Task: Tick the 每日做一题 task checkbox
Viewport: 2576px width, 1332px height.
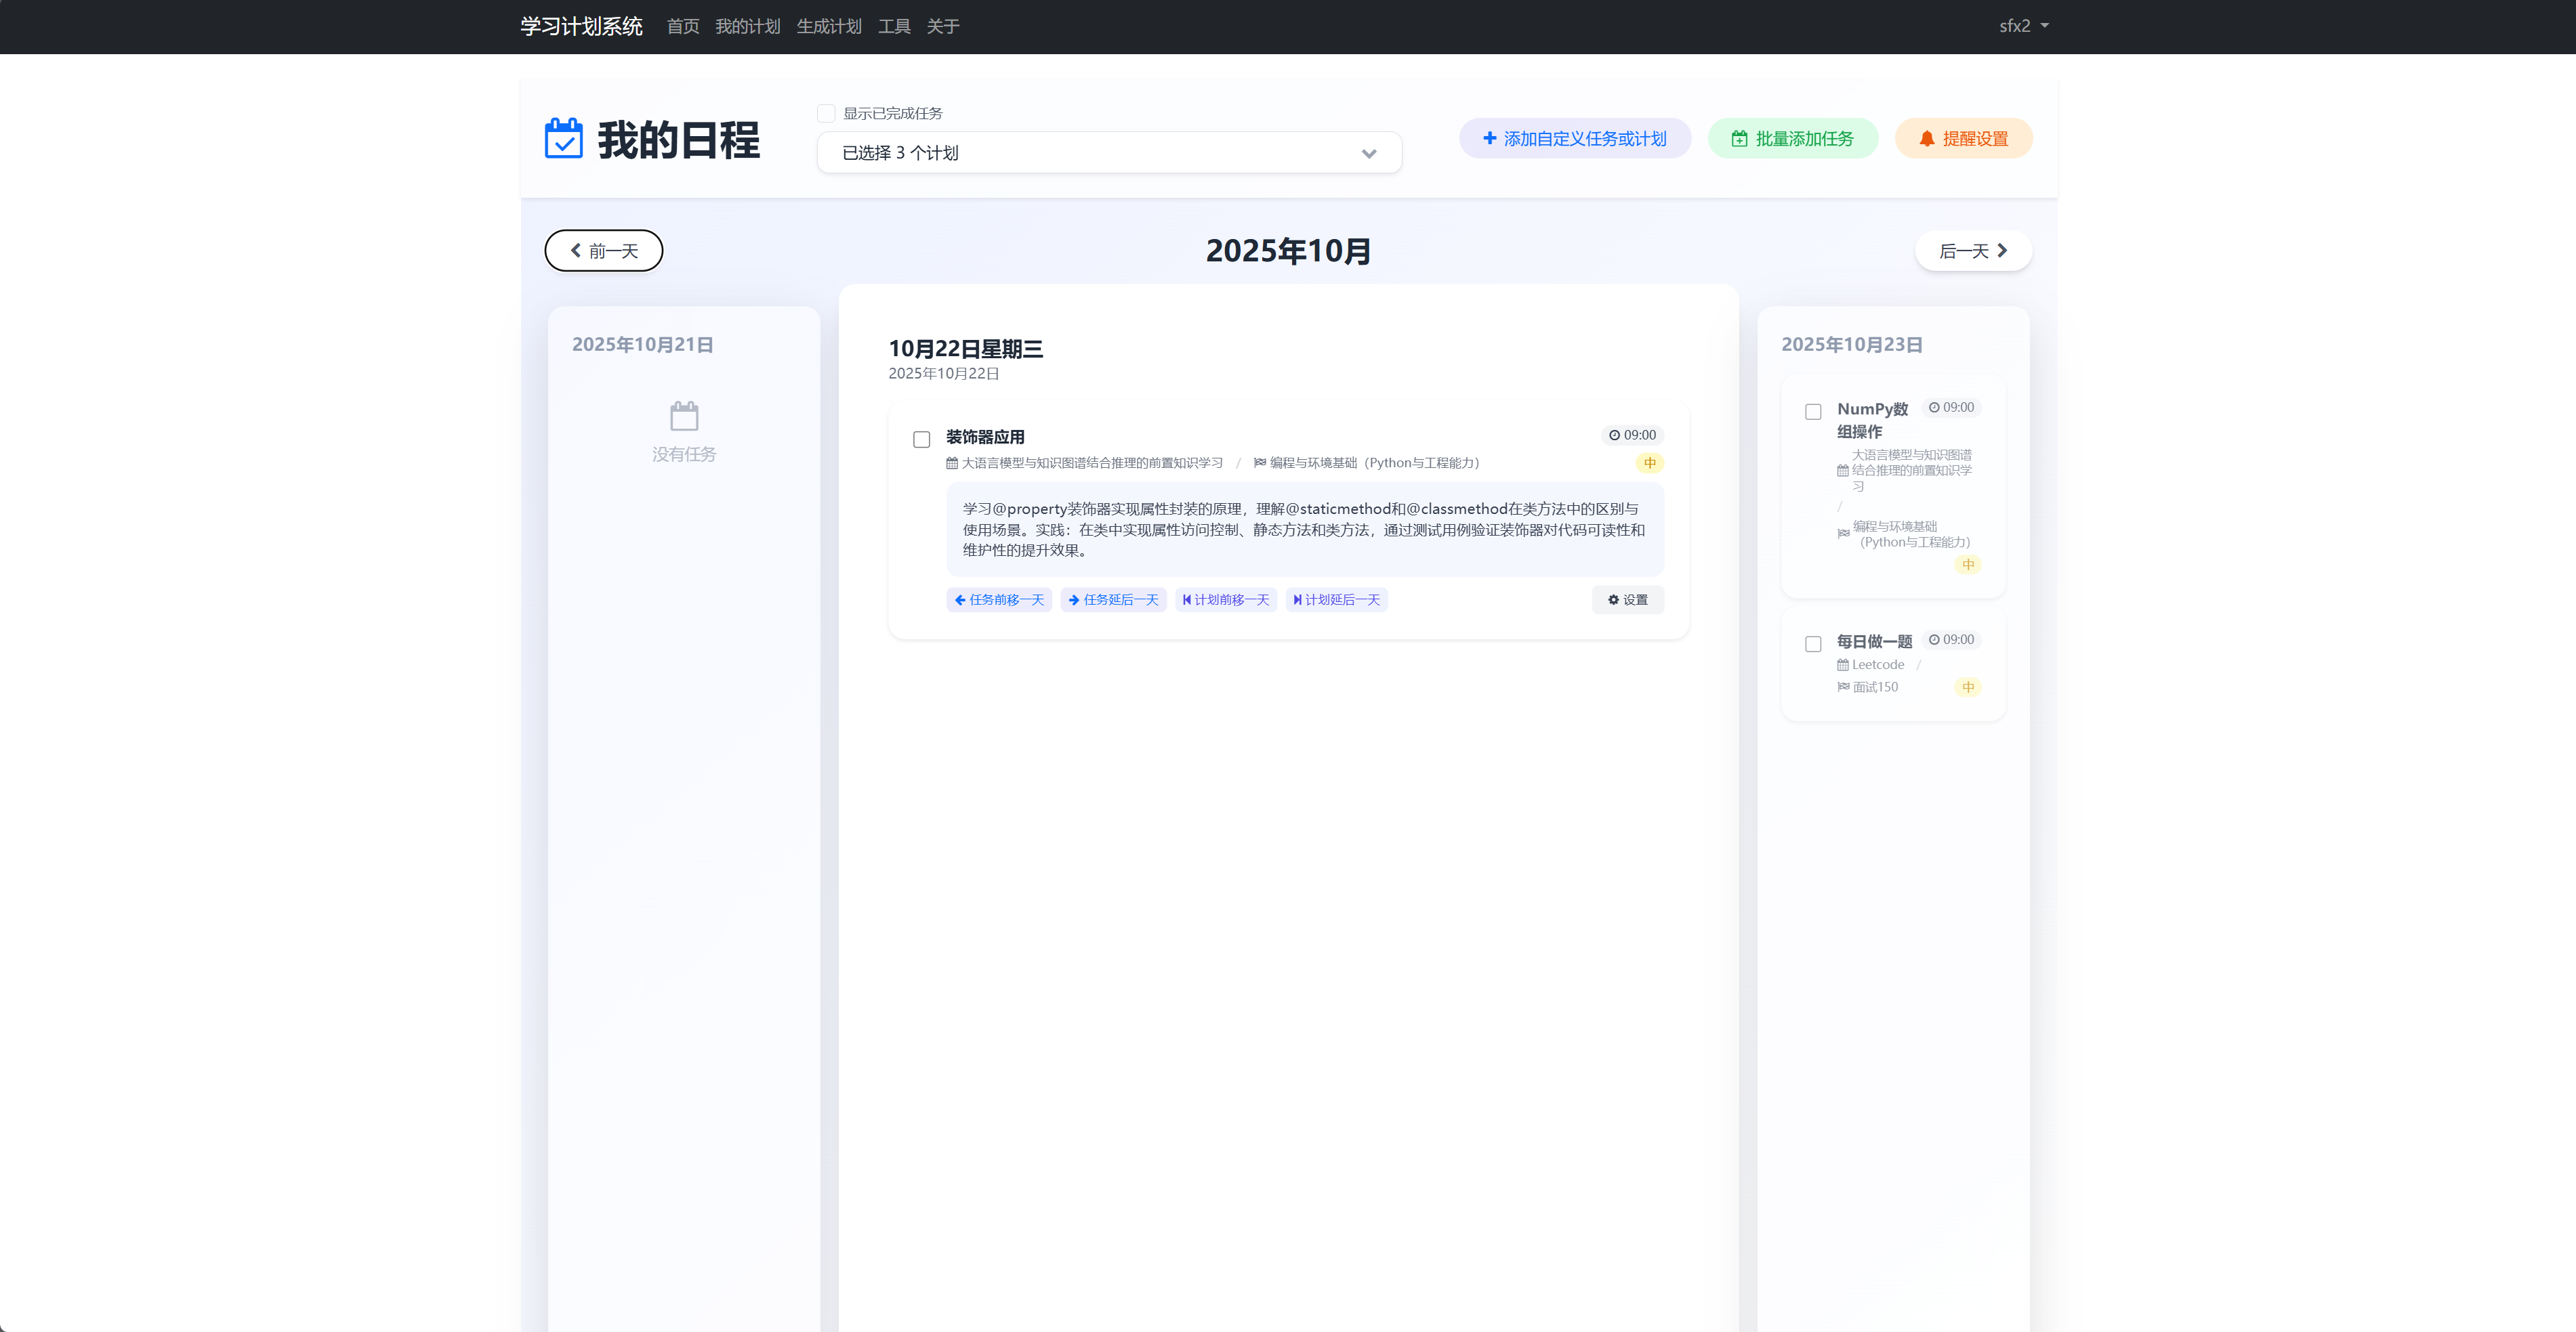Action: click(x=1812, y=643)
